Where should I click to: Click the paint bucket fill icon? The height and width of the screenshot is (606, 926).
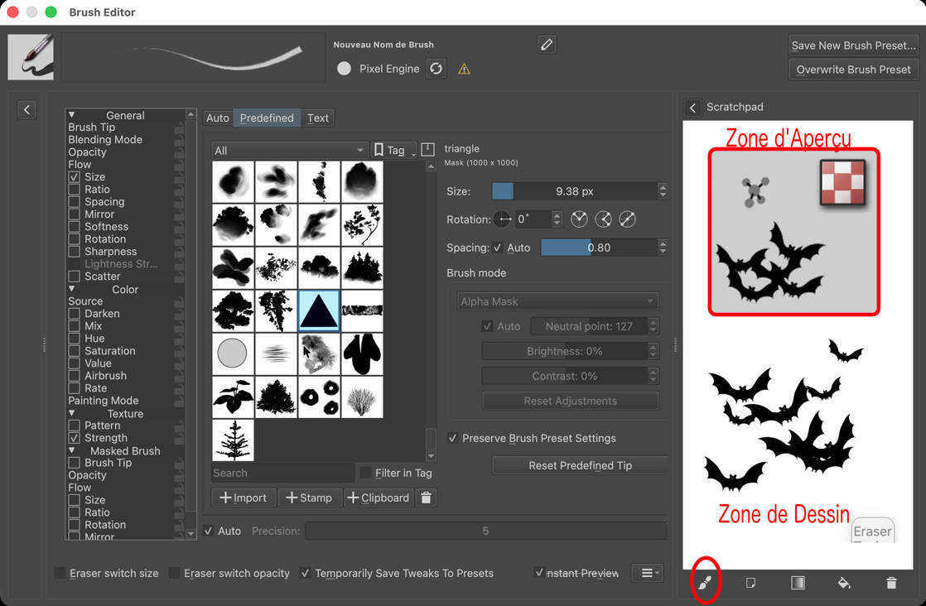(844, 583)
